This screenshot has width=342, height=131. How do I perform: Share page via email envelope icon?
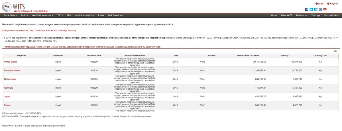click(325, 9)
